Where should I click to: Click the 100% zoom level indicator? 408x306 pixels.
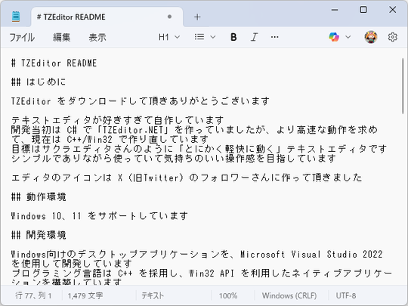pos(228,296)
